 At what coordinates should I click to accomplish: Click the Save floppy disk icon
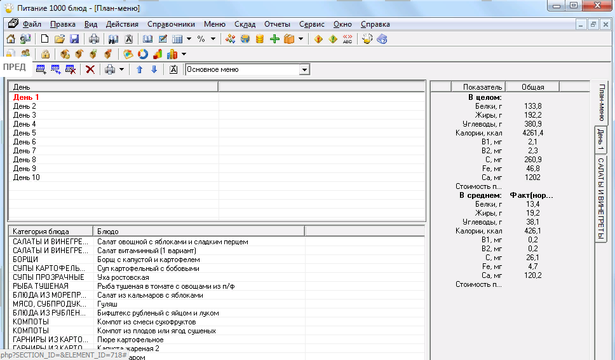(74, 39)
